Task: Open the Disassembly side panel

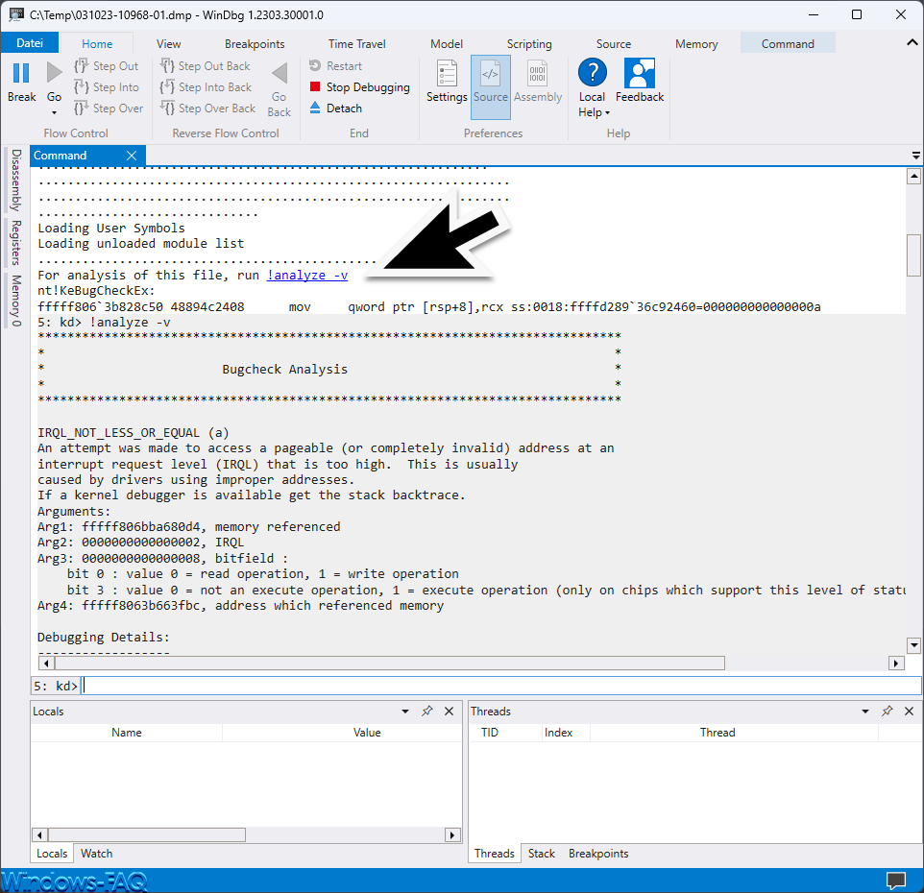Action: tap(16, 180)
